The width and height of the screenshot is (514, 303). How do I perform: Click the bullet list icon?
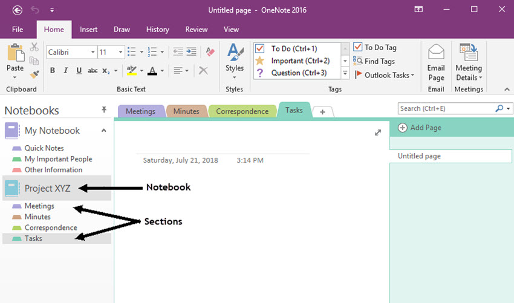[x=132, y=51]
